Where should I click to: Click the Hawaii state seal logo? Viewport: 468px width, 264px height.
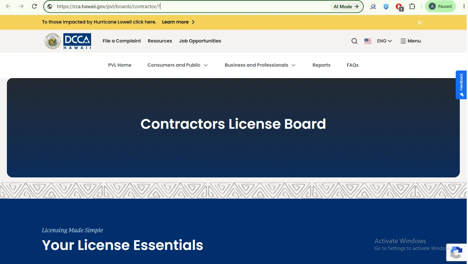[x=52, y=41]
